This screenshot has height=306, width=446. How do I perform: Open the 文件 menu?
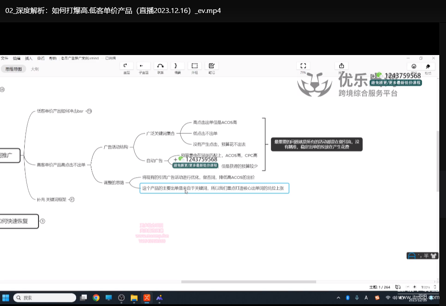[4, 58]
